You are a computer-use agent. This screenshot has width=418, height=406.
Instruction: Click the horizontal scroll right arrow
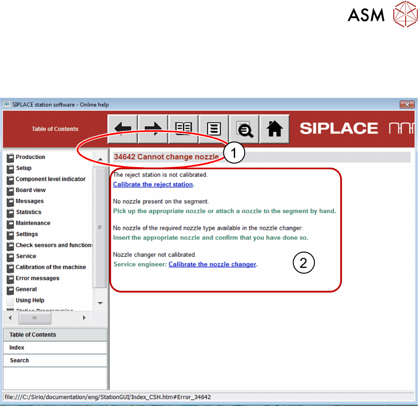(84, 318)
